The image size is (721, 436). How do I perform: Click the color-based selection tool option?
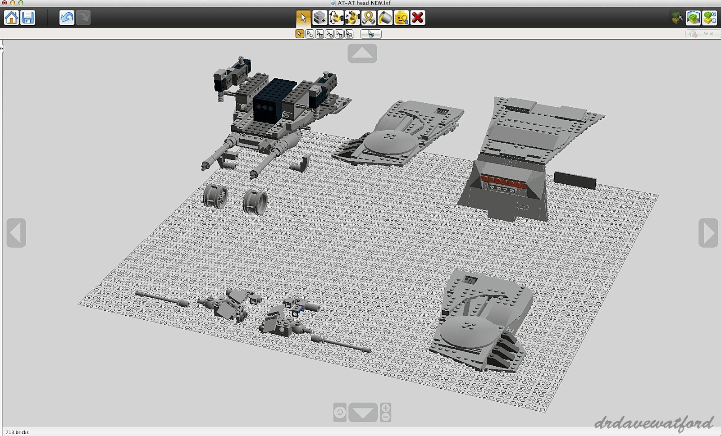pos(329,34)
